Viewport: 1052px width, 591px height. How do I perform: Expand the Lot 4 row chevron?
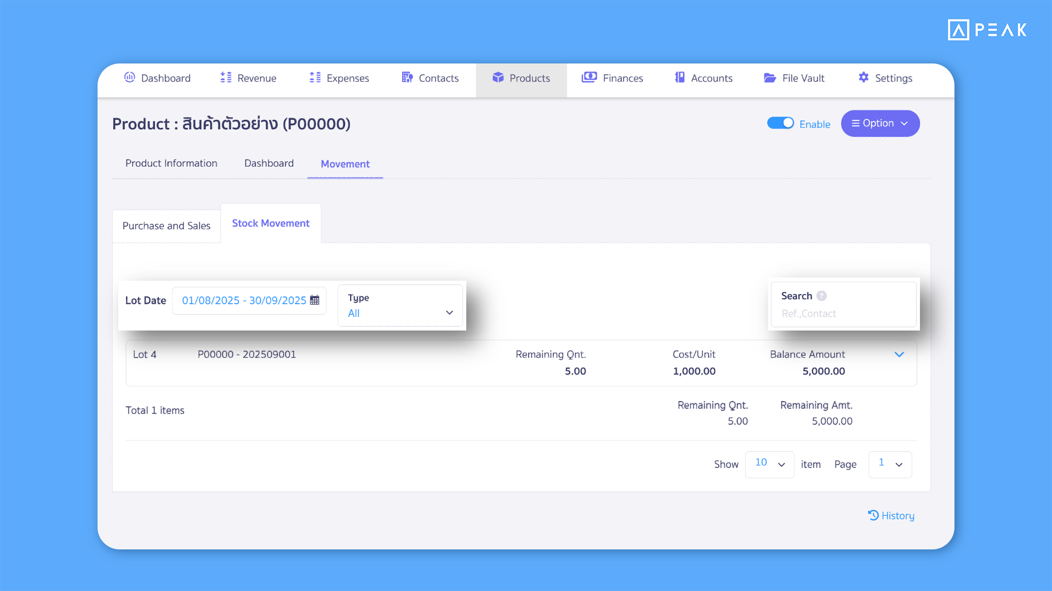click(x=899, y=355)
